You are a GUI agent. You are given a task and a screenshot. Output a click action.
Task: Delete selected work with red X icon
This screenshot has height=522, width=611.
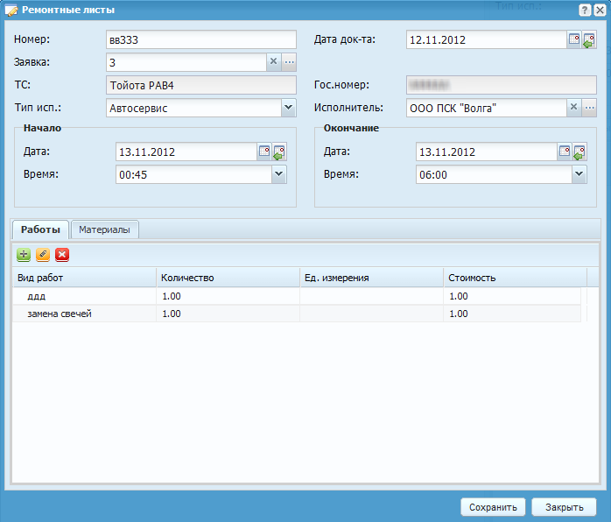coord(62,255)
